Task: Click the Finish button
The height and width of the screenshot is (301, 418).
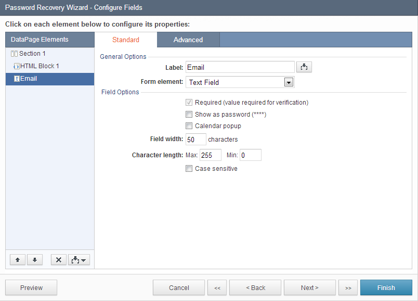Action: tap(386, 287)
